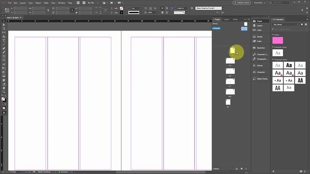This screenshot has width=310, height=174.
Task: Open the CC Libraries panel menu
Action: 308,19
